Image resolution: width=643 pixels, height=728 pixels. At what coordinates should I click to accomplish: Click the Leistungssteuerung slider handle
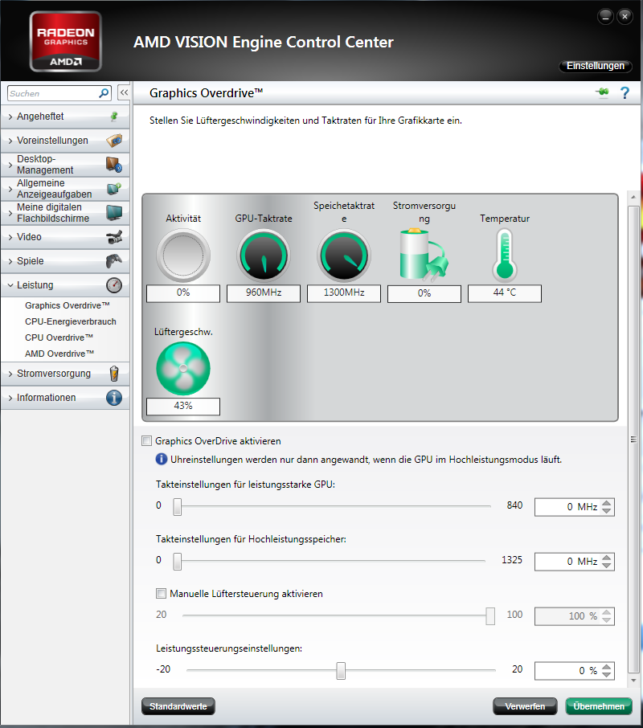click(341, 671)
